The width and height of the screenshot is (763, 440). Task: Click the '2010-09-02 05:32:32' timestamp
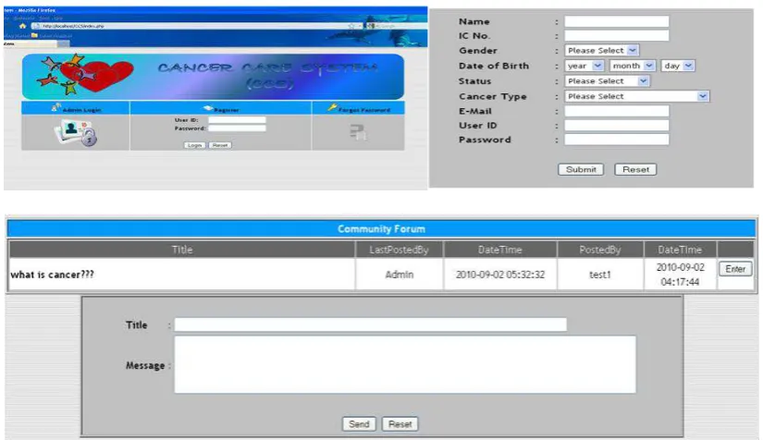[499, 275]
